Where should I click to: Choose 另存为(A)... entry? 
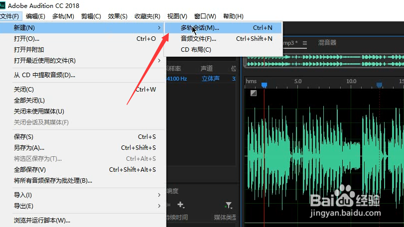click(x=83, y=148)
